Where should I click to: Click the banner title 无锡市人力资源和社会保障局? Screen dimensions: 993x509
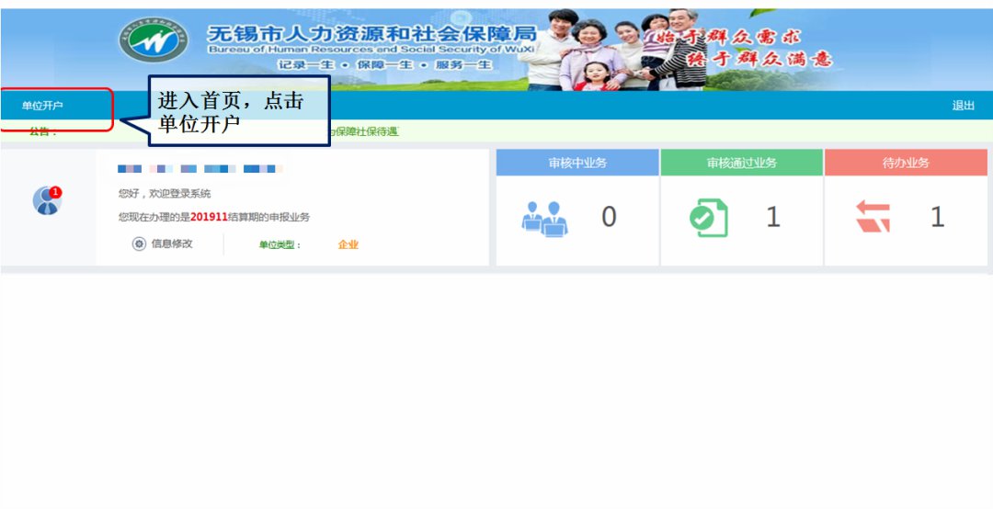point(371,34)
